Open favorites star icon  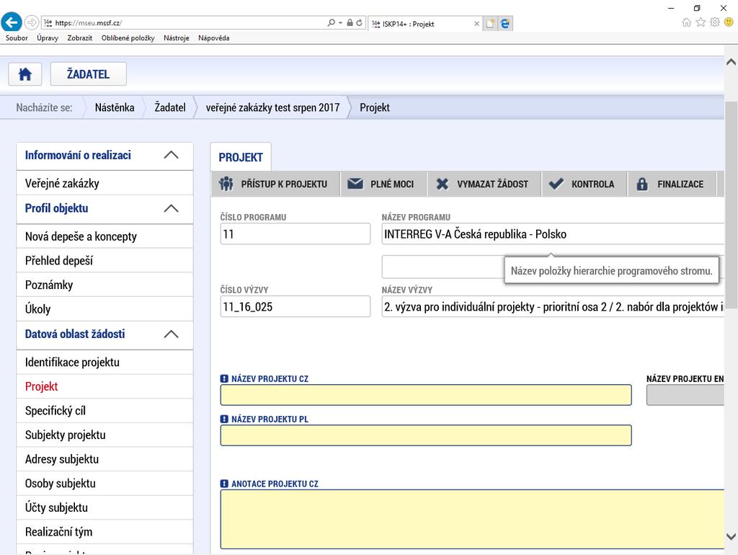click(x=701, y=22)
